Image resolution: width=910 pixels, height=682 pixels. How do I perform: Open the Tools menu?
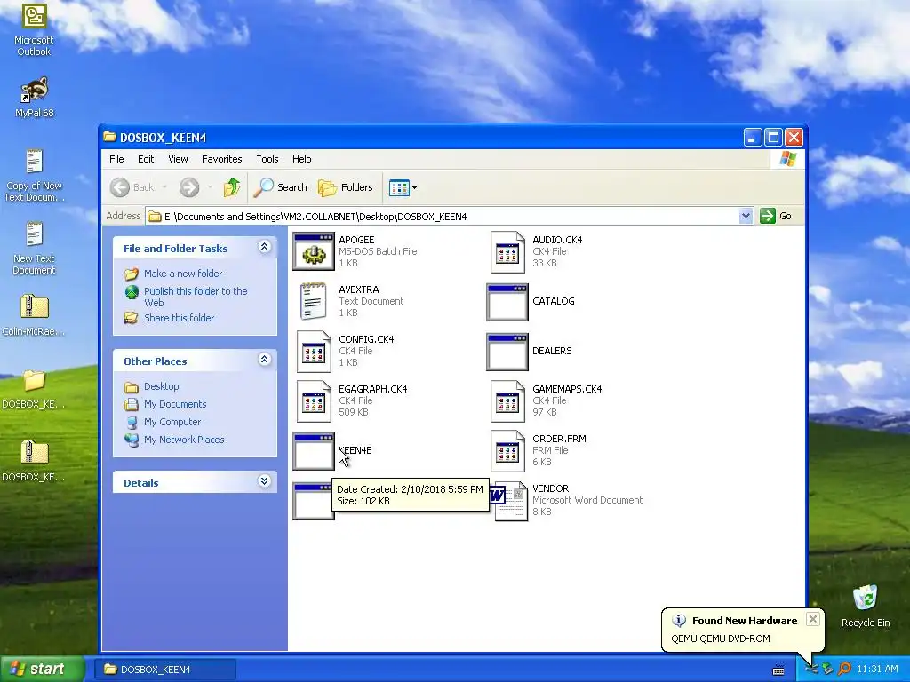click(267, 159)
